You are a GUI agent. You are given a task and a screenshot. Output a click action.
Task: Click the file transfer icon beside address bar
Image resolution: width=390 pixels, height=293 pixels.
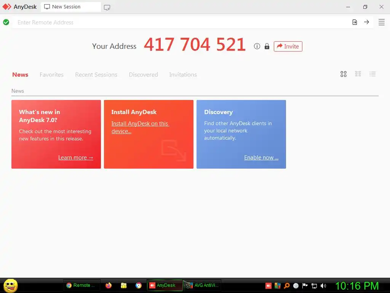(355, 22)
